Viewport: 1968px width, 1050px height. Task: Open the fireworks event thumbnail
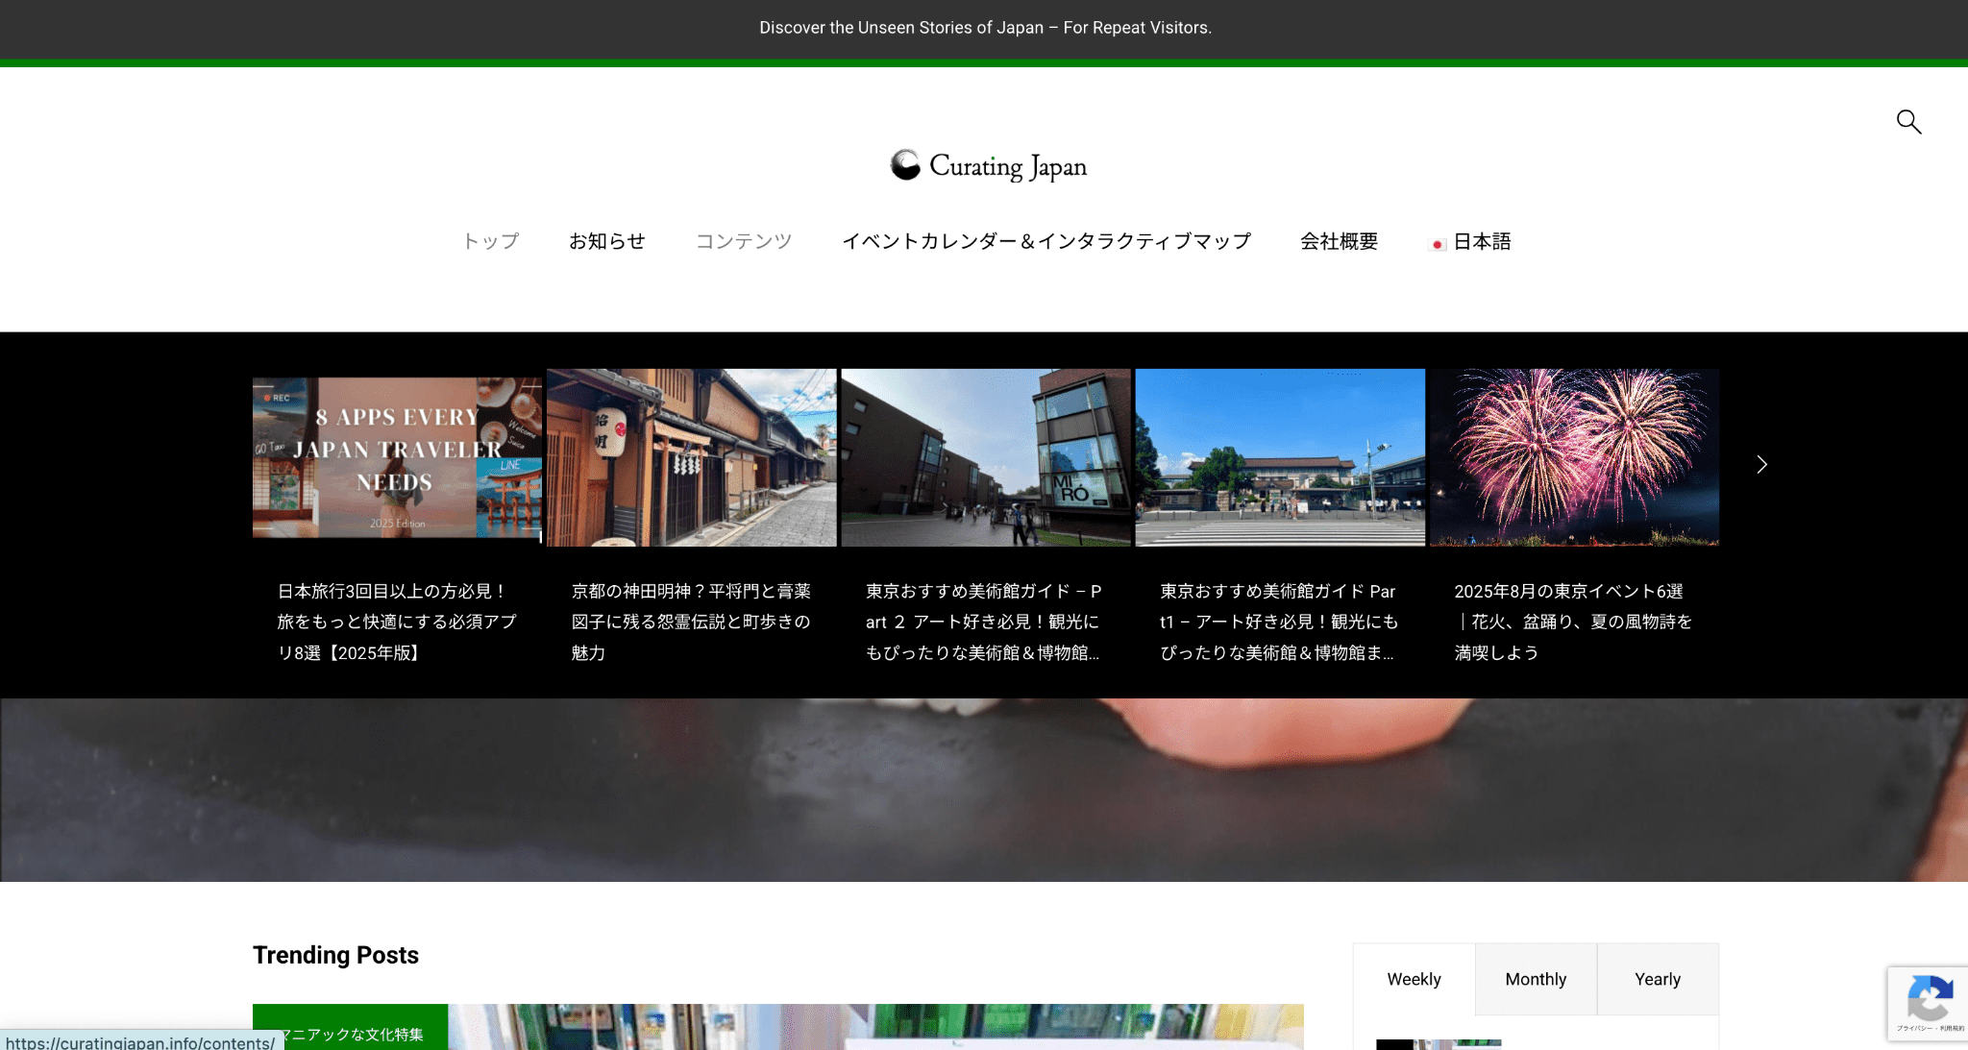(1574, 457)
